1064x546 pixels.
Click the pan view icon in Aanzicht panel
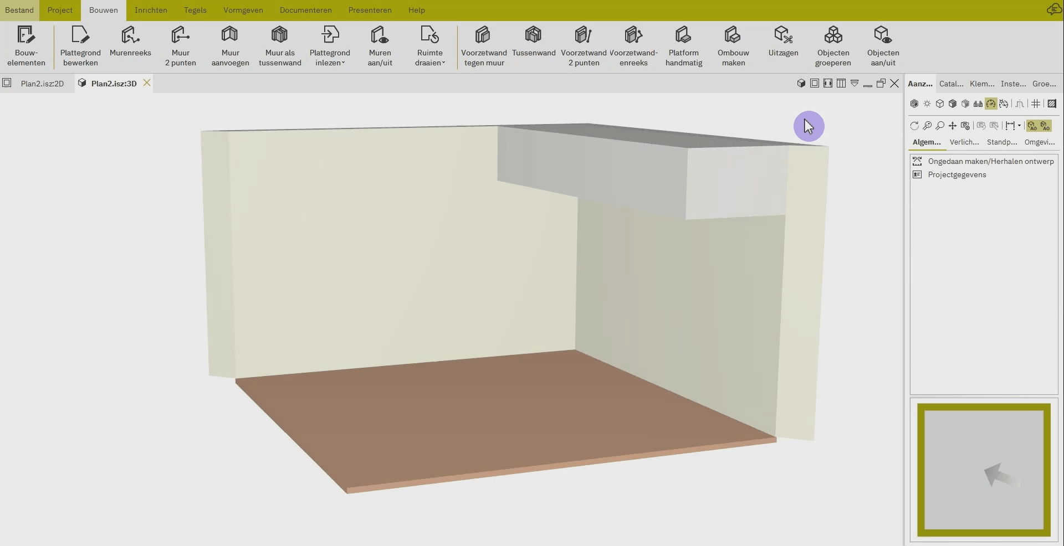(x=953, y=126)
